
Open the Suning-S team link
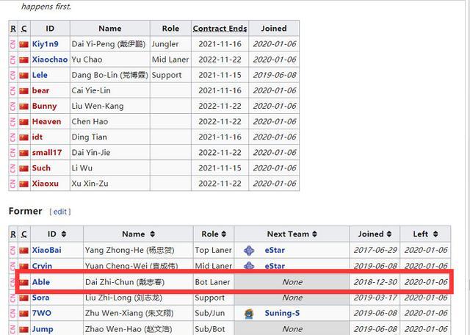(x=282, y=314)
